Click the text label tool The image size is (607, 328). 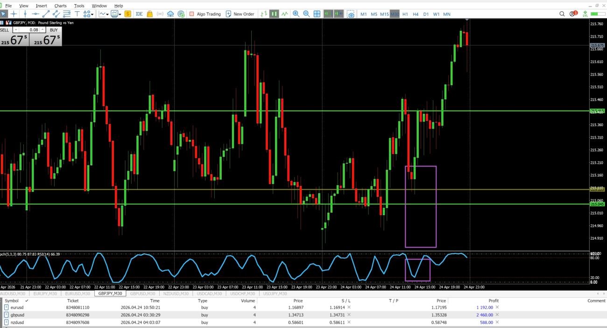[77, 14]
